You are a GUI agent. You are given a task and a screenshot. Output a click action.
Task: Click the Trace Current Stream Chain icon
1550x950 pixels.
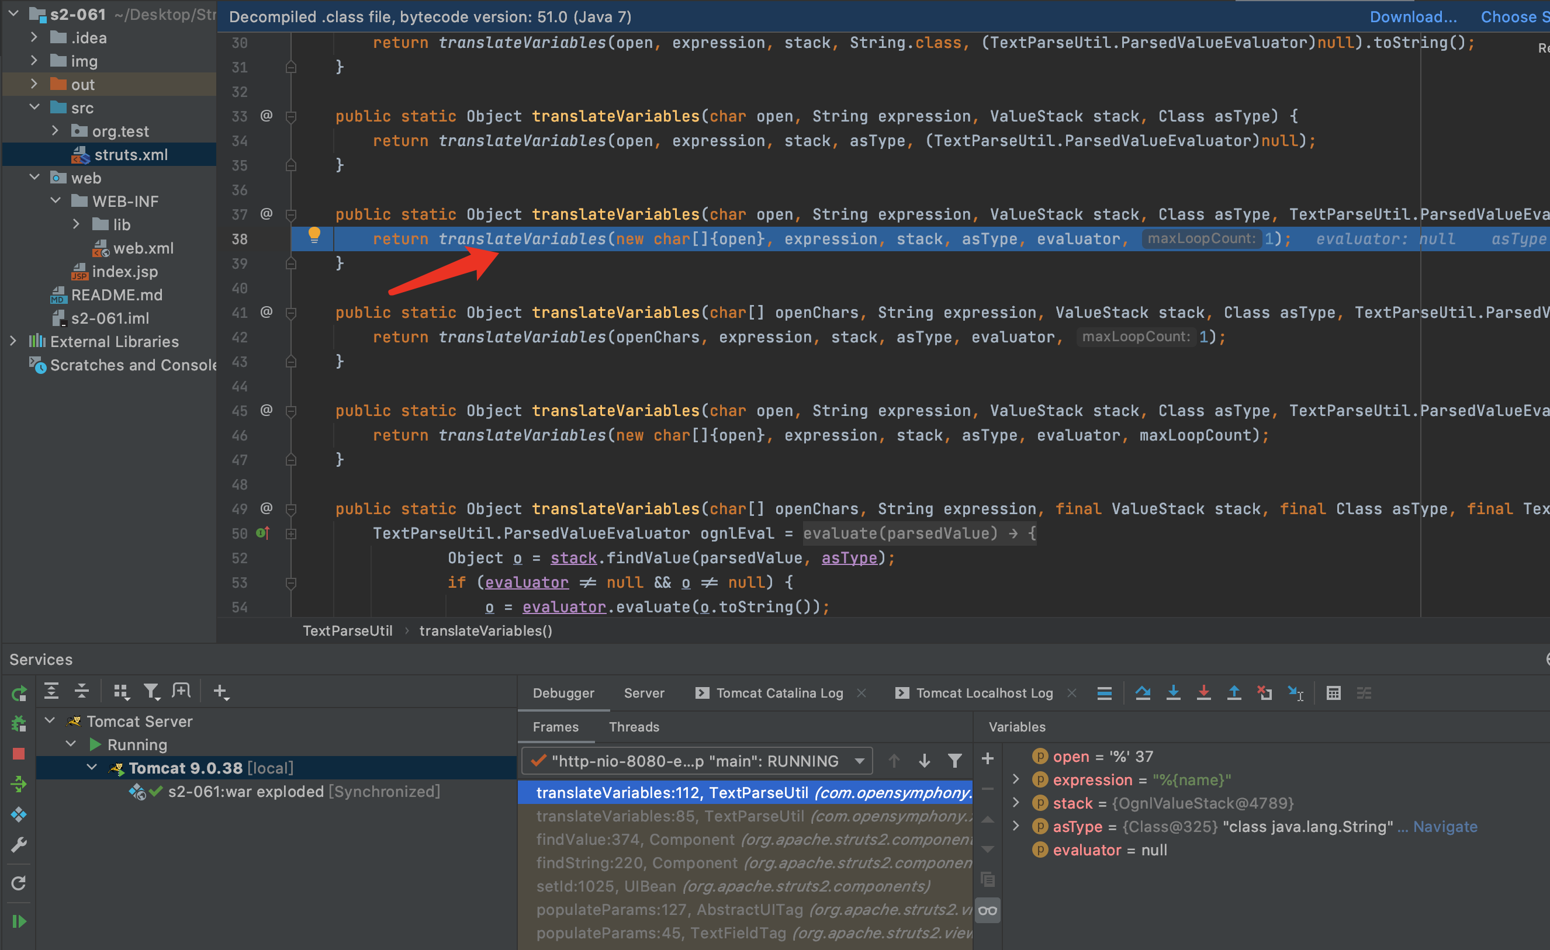[x=1364, y=693]
